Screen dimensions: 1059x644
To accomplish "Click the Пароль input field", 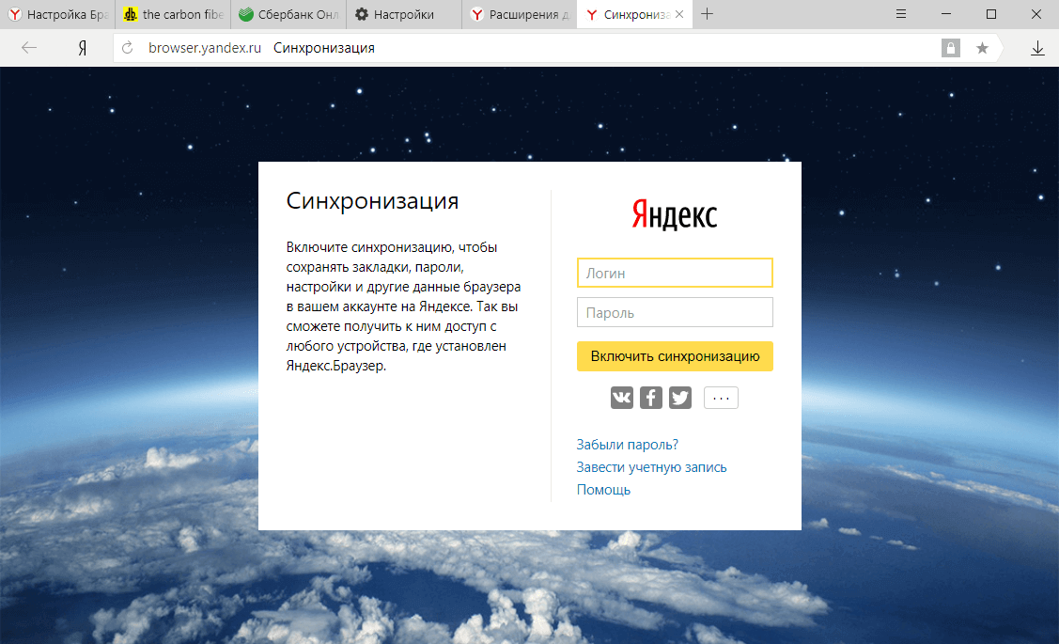I will pyautogui.click(x=675, y=312).
